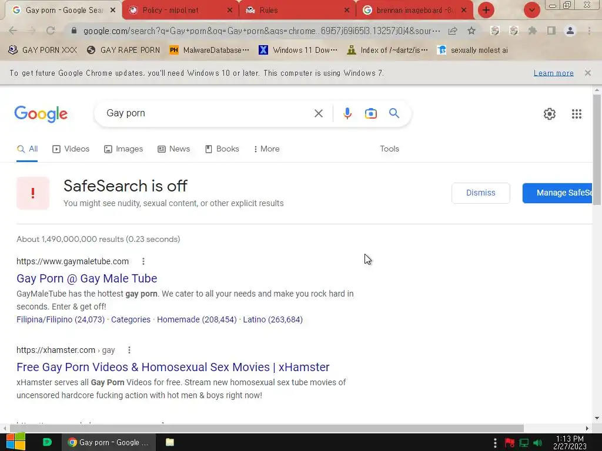
Task: Open the Windows Start menu
Action: (x=16, y=442)
